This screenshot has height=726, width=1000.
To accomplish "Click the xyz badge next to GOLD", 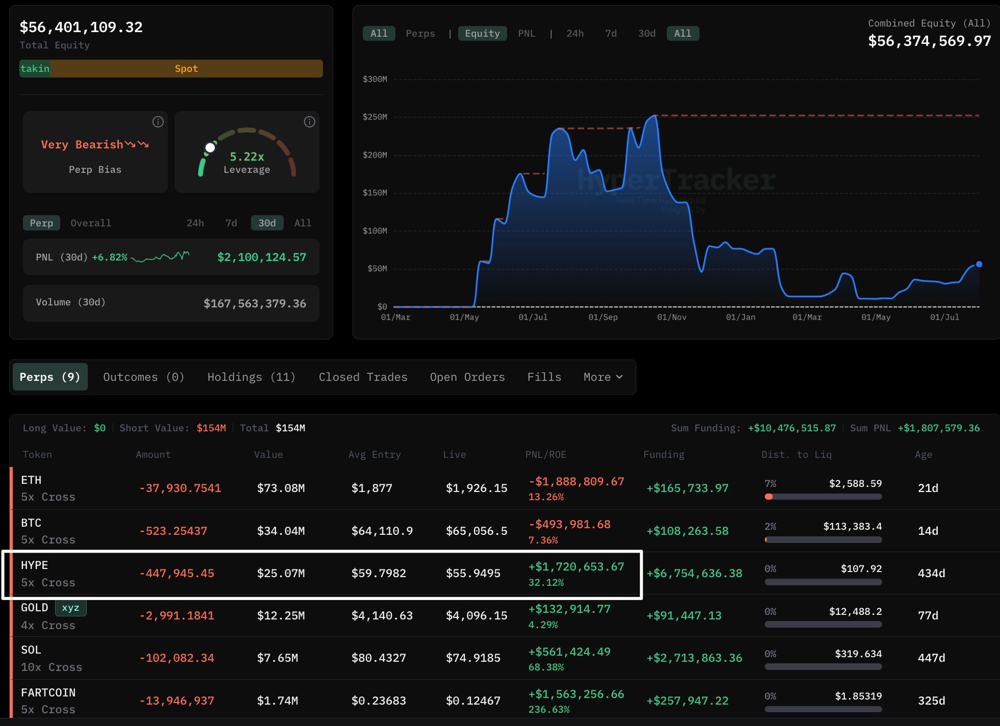I will click(70, 608).
